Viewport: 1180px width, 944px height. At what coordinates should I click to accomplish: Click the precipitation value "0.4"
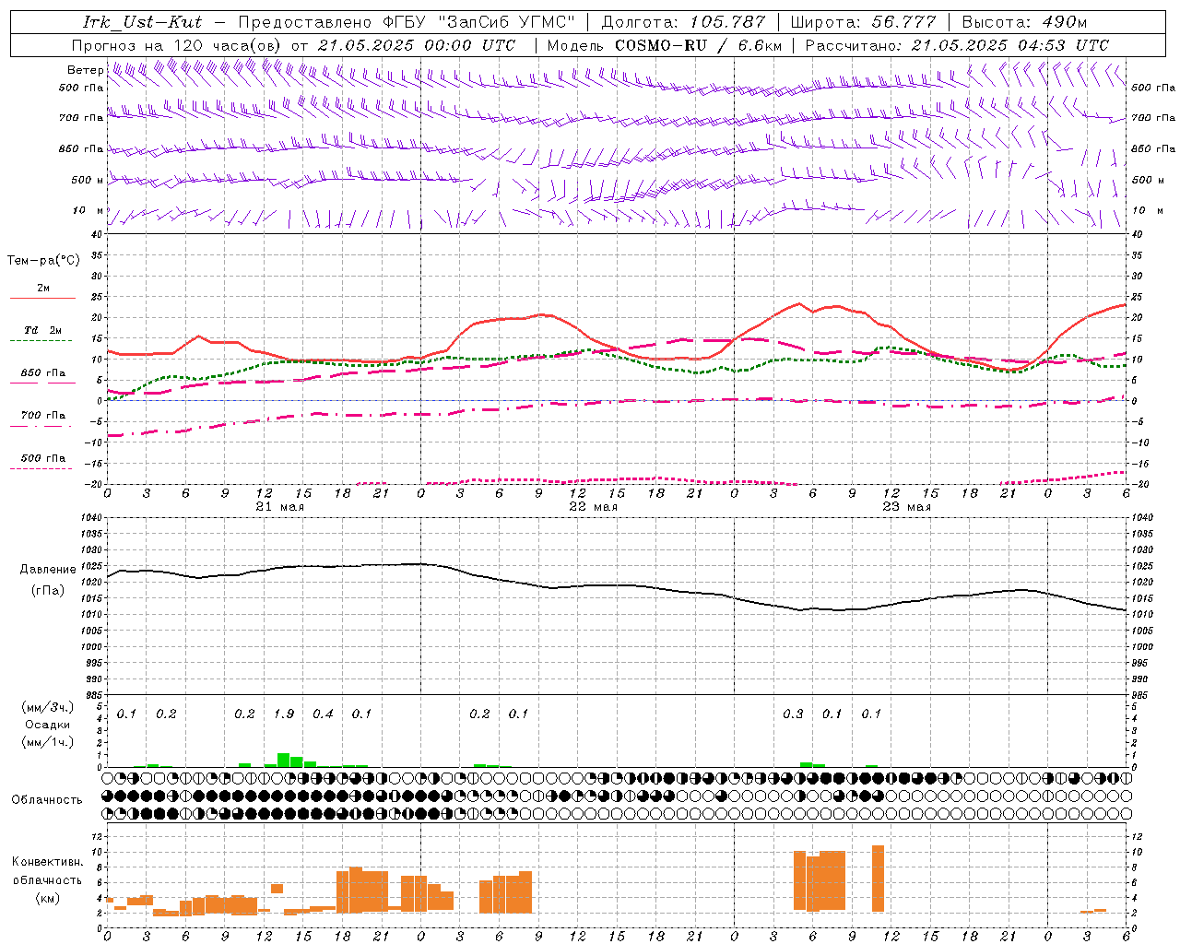pos(323,714)
